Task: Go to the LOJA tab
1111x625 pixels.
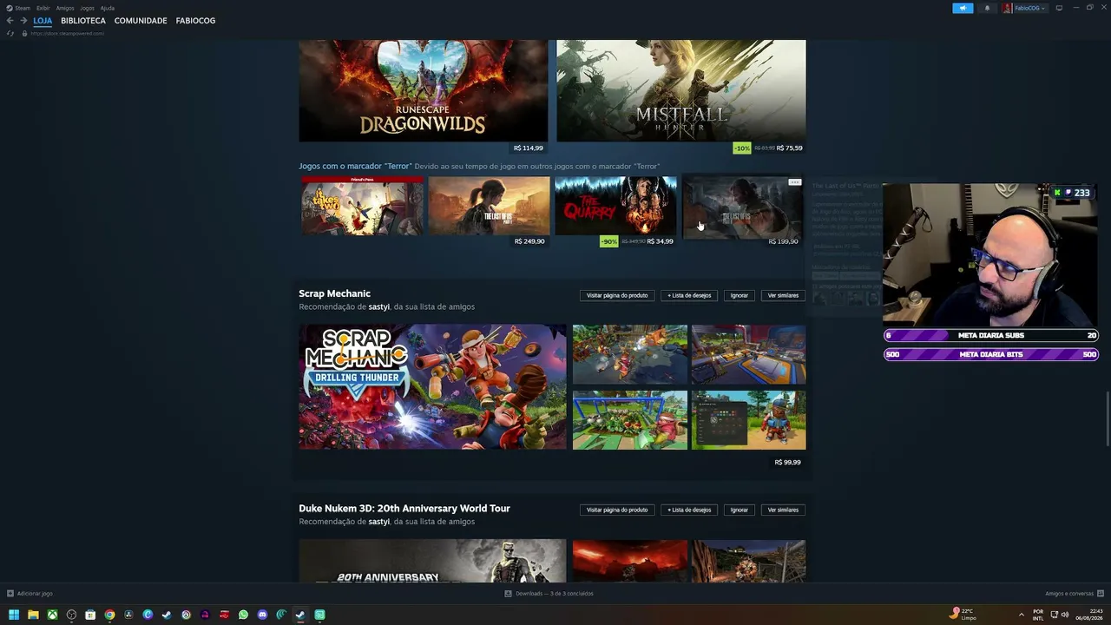Action: pyautogui.click(x=43, y=21)
